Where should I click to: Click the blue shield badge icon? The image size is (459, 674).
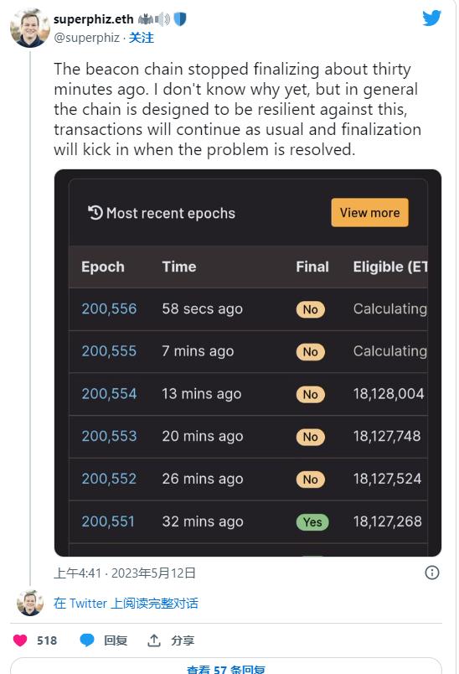[180, 19]
